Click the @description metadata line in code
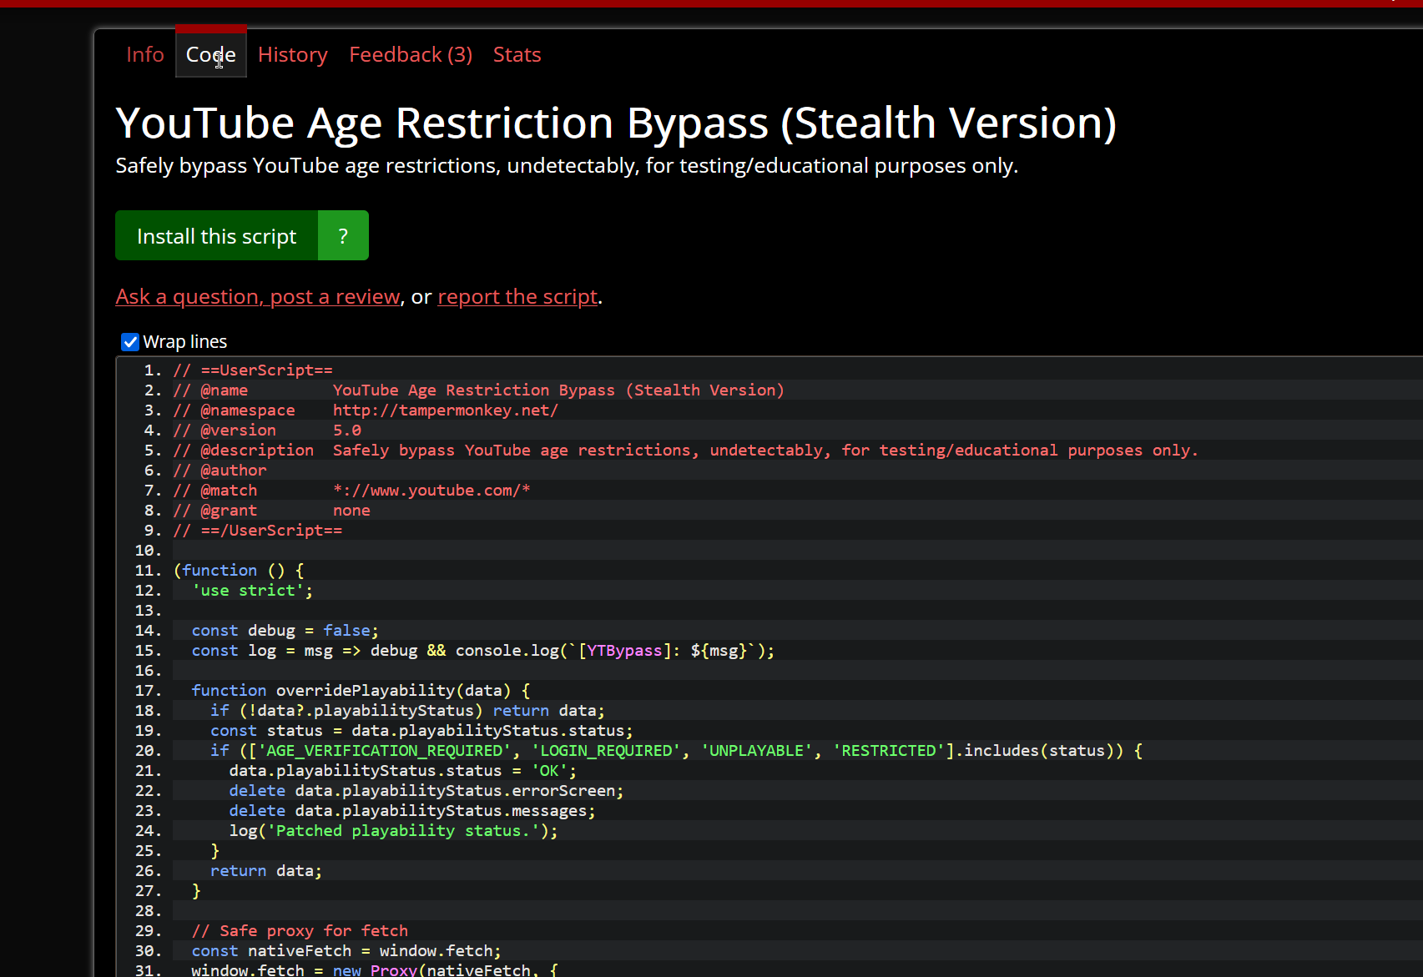The image size is (1423, 977). [685, 451]
